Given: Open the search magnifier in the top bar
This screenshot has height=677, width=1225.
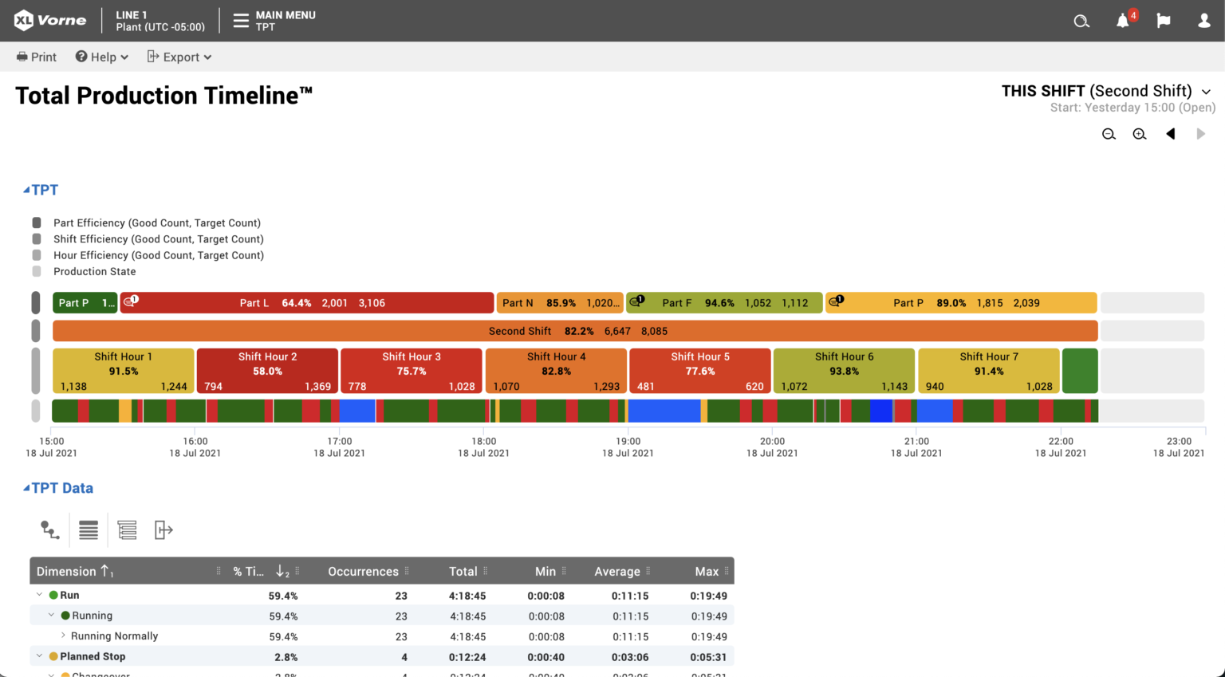Looking at the screenshot, I should (1081, 21).
